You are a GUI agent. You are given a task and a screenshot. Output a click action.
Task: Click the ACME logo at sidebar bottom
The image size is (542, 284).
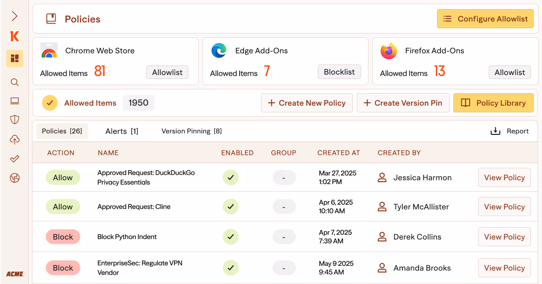tap(15, 274)
